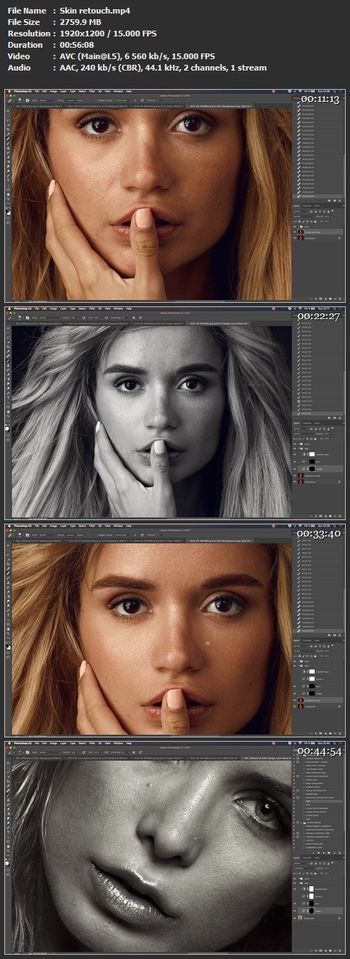Toggle Background layer visibility in the 00:11:13 frame

click(x=295, y=238)
